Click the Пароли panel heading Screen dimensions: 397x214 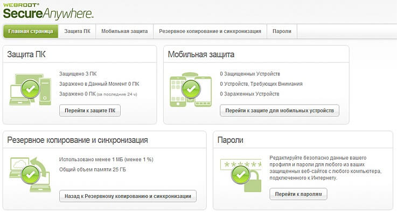click(x=231, y=140)
